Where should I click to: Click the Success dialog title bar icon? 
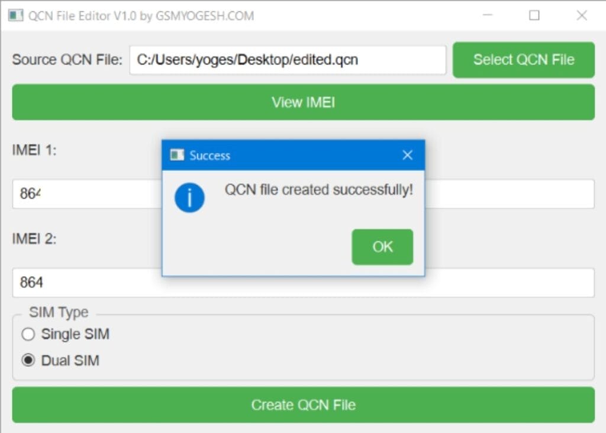point(177,155)
